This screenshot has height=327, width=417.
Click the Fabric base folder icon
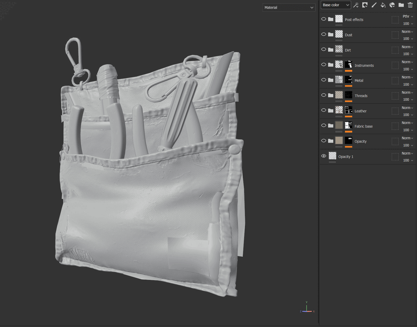point(331,126)
